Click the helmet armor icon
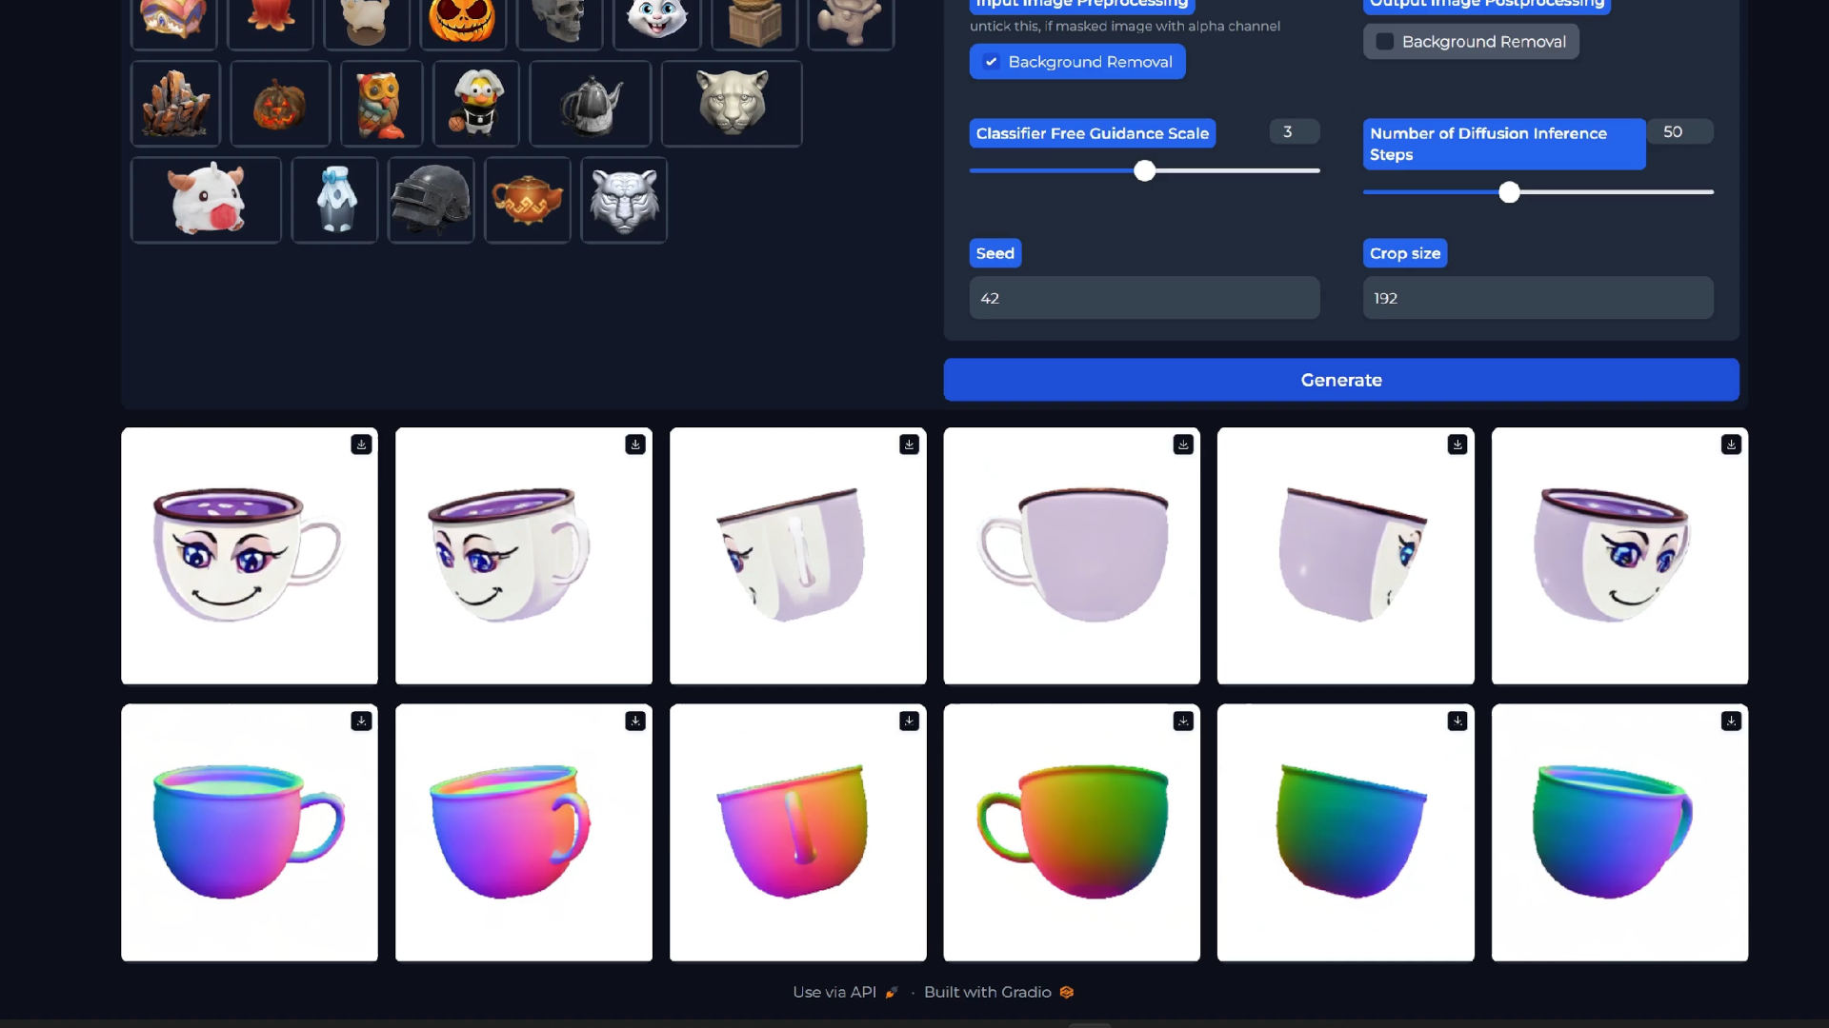 (429, 200)
